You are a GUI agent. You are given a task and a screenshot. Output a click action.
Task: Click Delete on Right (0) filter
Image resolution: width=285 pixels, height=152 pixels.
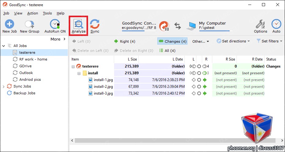pos(133,51)
